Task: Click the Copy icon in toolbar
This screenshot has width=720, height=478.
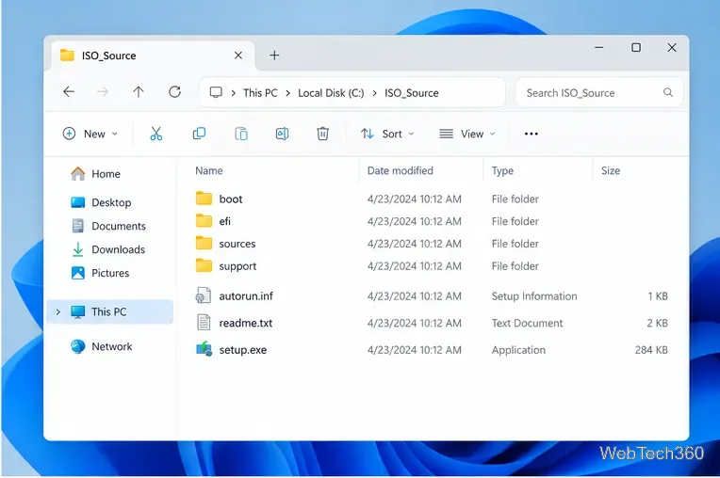Action: coord(199,134)
